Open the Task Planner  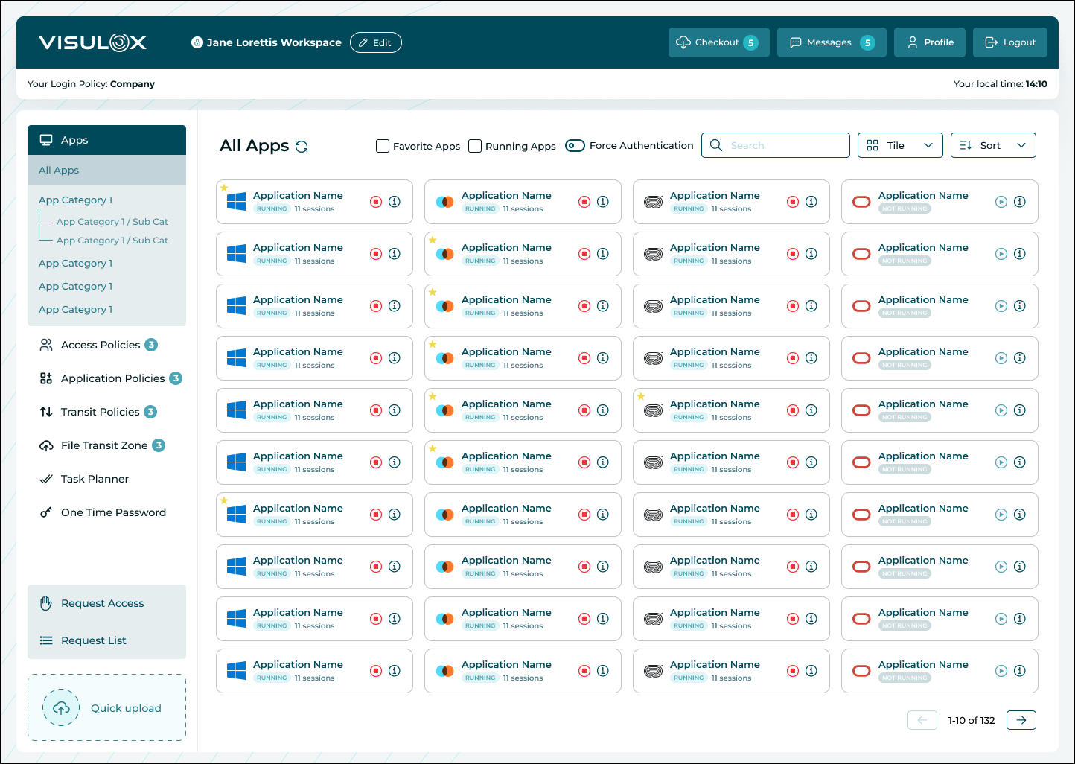pos(45,478)
